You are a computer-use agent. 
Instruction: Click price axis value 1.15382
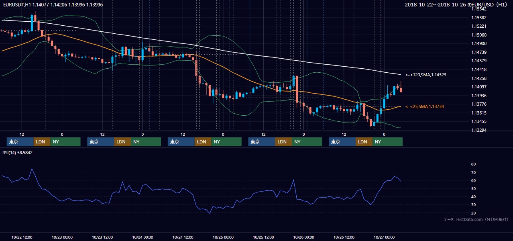[479, 18]
